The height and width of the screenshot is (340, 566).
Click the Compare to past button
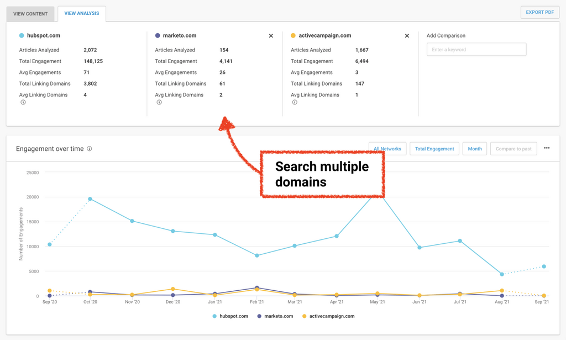pyautogui.click(x=513, y=149)
